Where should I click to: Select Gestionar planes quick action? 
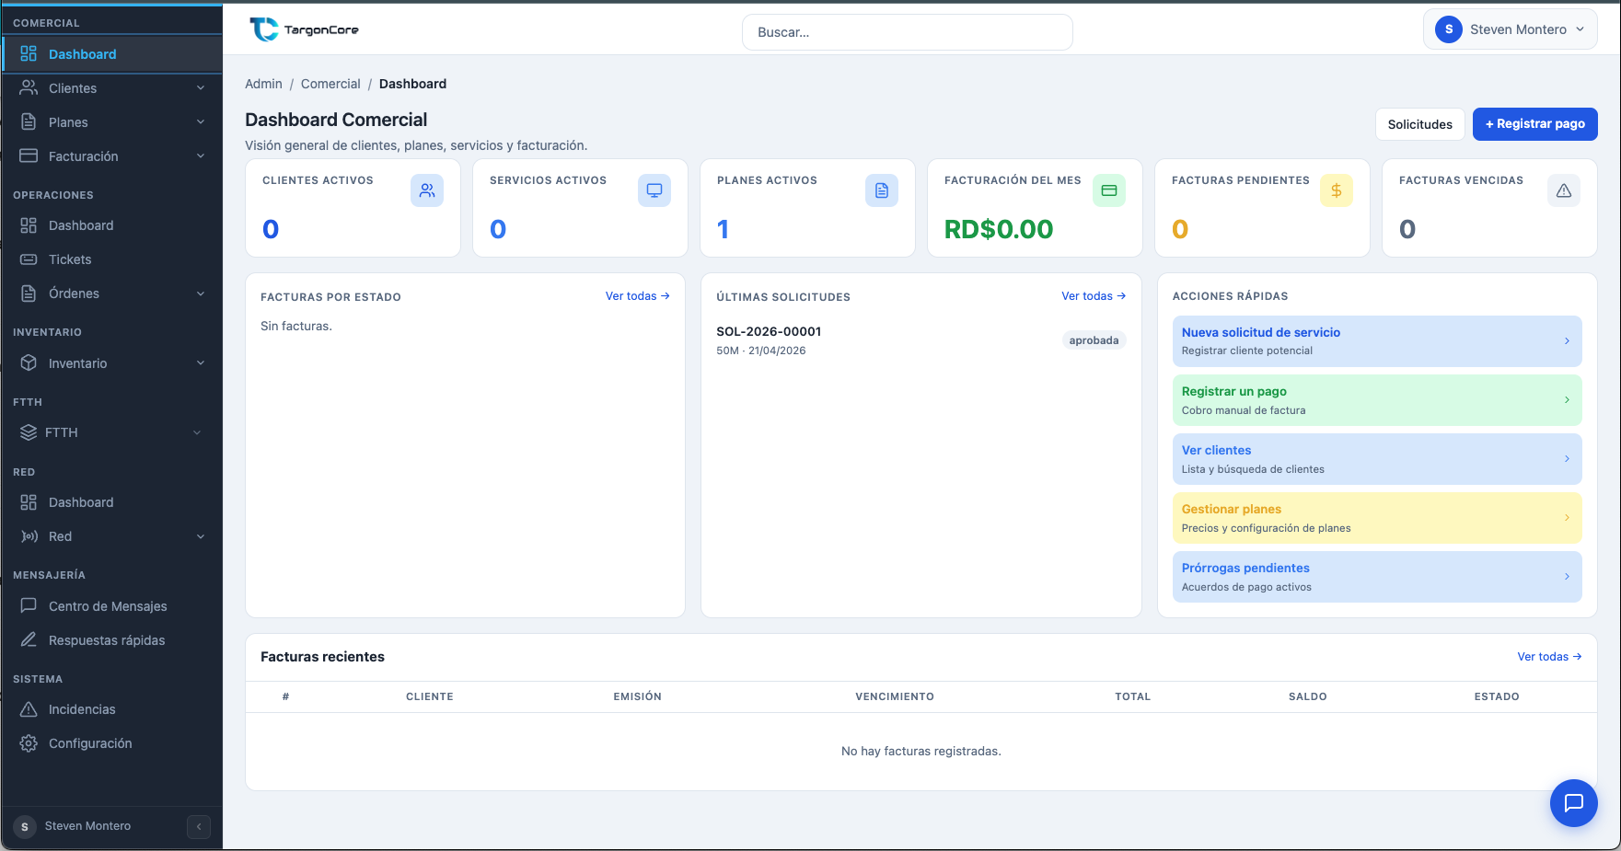(1377, 518)
